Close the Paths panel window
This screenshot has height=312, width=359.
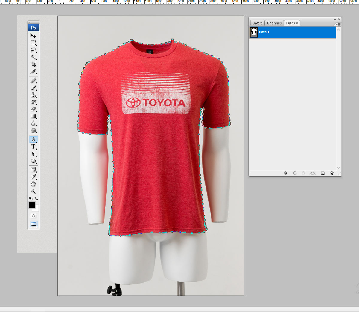[x=339, y=19]
